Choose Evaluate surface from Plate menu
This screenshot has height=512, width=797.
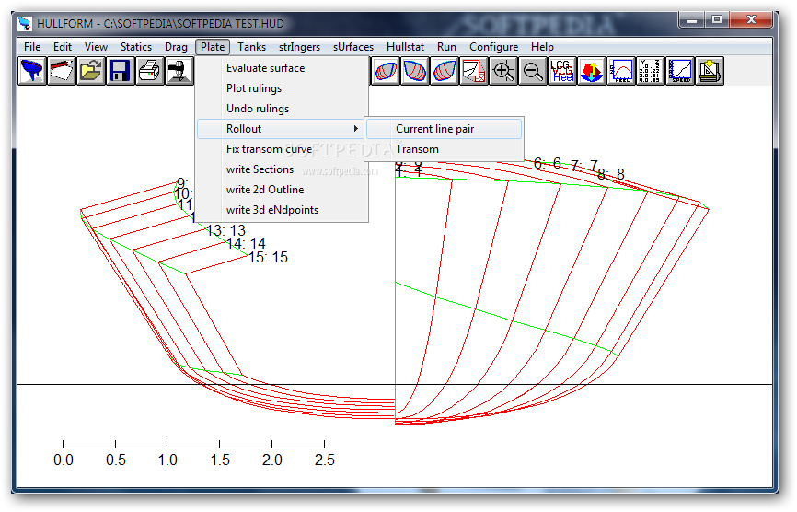click(x=283, y=68)
